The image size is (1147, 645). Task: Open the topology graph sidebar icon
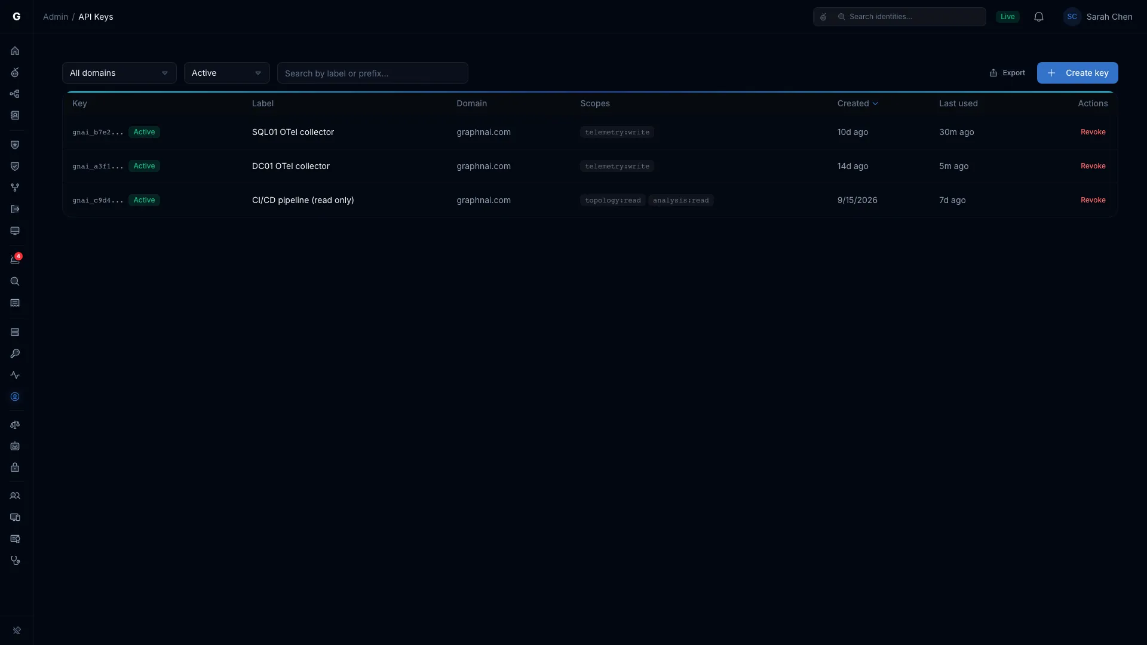15,94
